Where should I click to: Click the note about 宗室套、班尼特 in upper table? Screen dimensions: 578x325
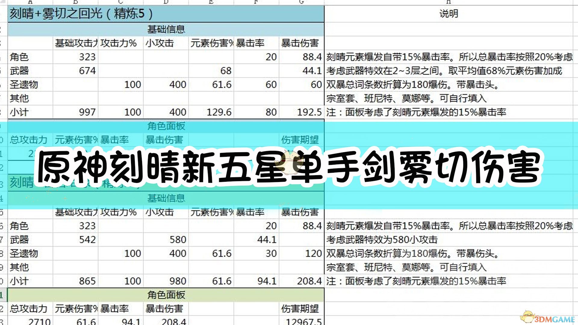(x=406, y=98)
